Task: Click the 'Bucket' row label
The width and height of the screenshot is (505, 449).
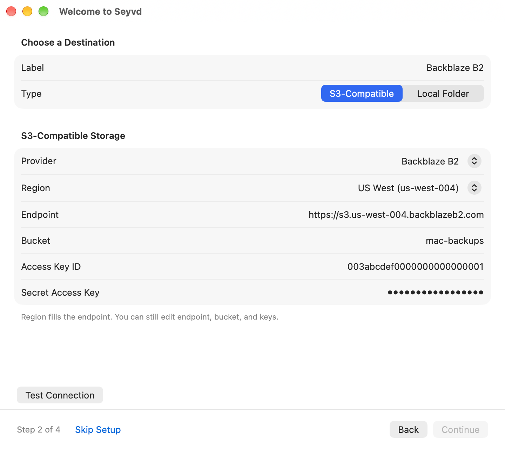Action: pos(36,241)
